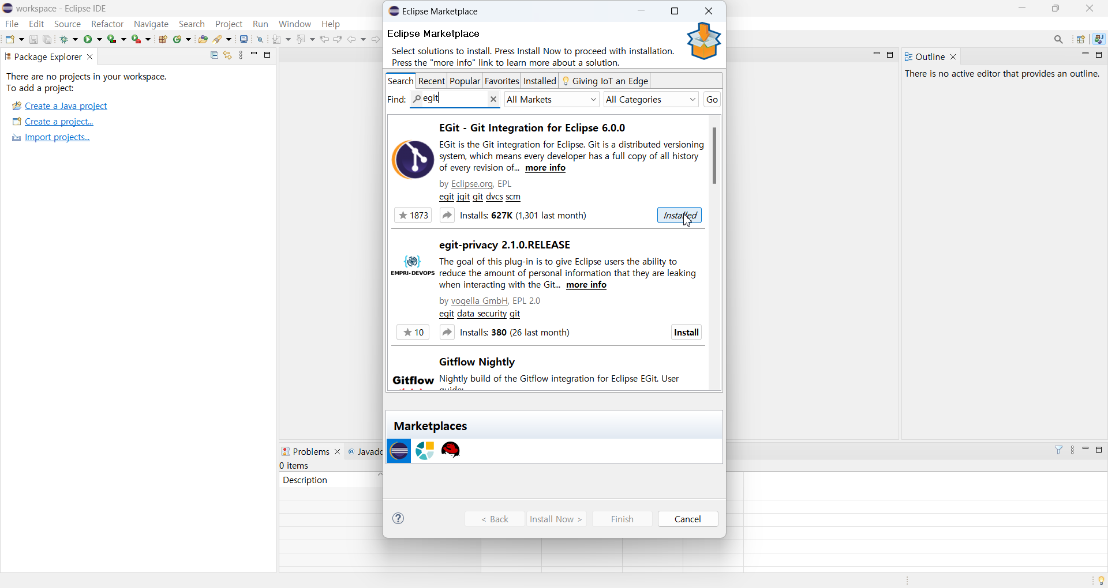Viewport: 1108px width, 588px height.
Task: Click Install for egit-privacy
Action: tap(687, 333)
